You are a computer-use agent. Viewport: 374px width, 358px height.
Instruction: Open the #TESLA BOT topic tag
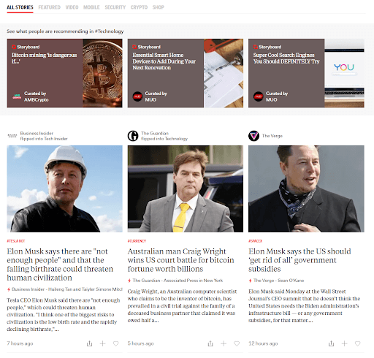pyautogui.click(x=16, y=241)
